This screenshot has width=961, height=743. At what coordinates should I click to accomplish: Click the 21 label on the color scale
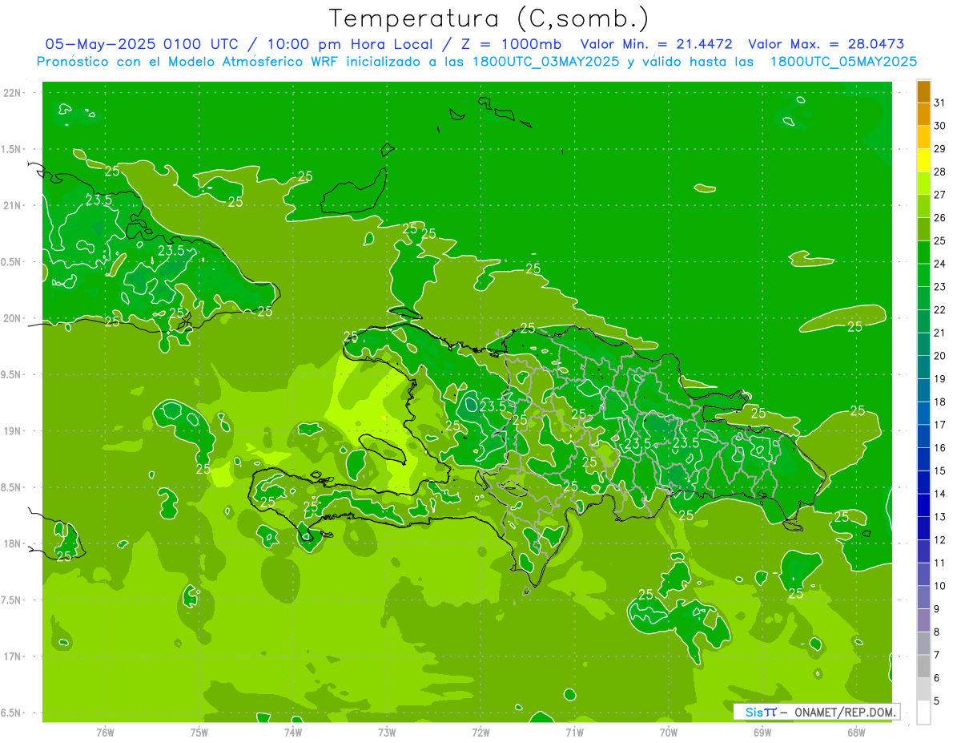click(x=939, y=333)
